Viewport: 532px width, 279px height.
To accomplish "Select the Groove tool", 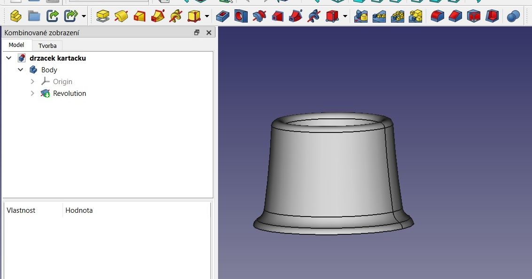I will pyautogui.click(x=259, y=16).
